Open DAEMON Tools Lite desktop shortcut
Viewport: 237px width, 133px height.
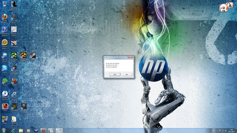pyautogui.click(x=5, y=96)
